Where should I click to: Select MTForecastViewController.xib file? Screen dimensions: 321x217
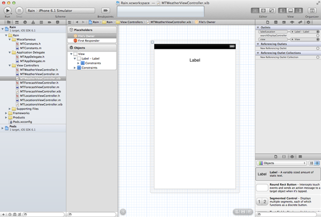click(41, 92)
